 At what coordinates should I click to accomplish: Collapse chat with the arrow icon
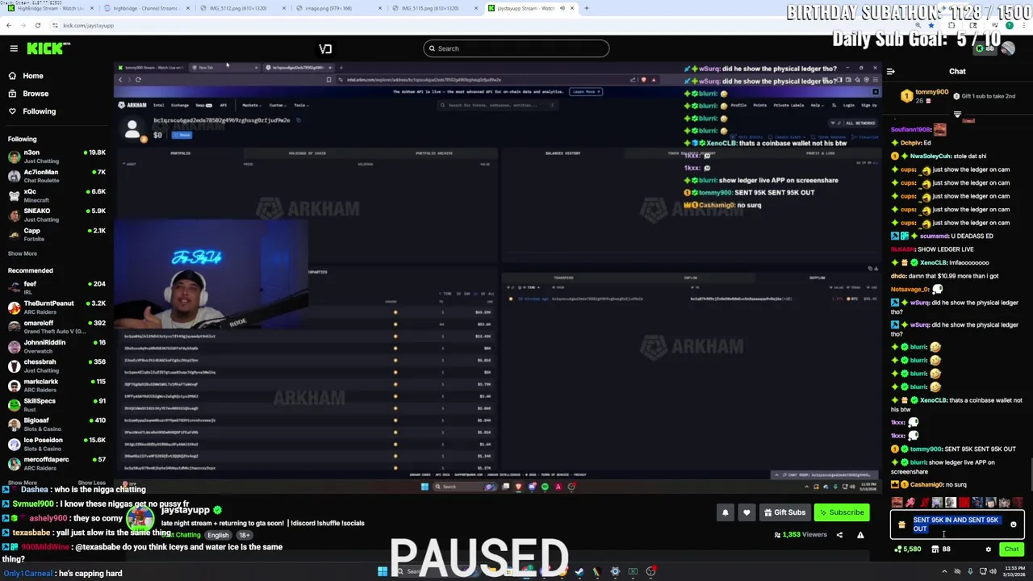(891, 71)
